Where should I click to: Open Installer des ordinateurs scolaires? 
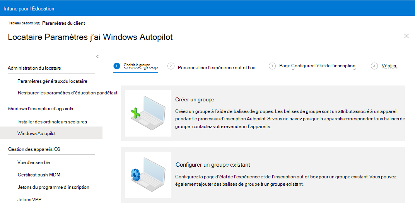click(x=52, y=122)
